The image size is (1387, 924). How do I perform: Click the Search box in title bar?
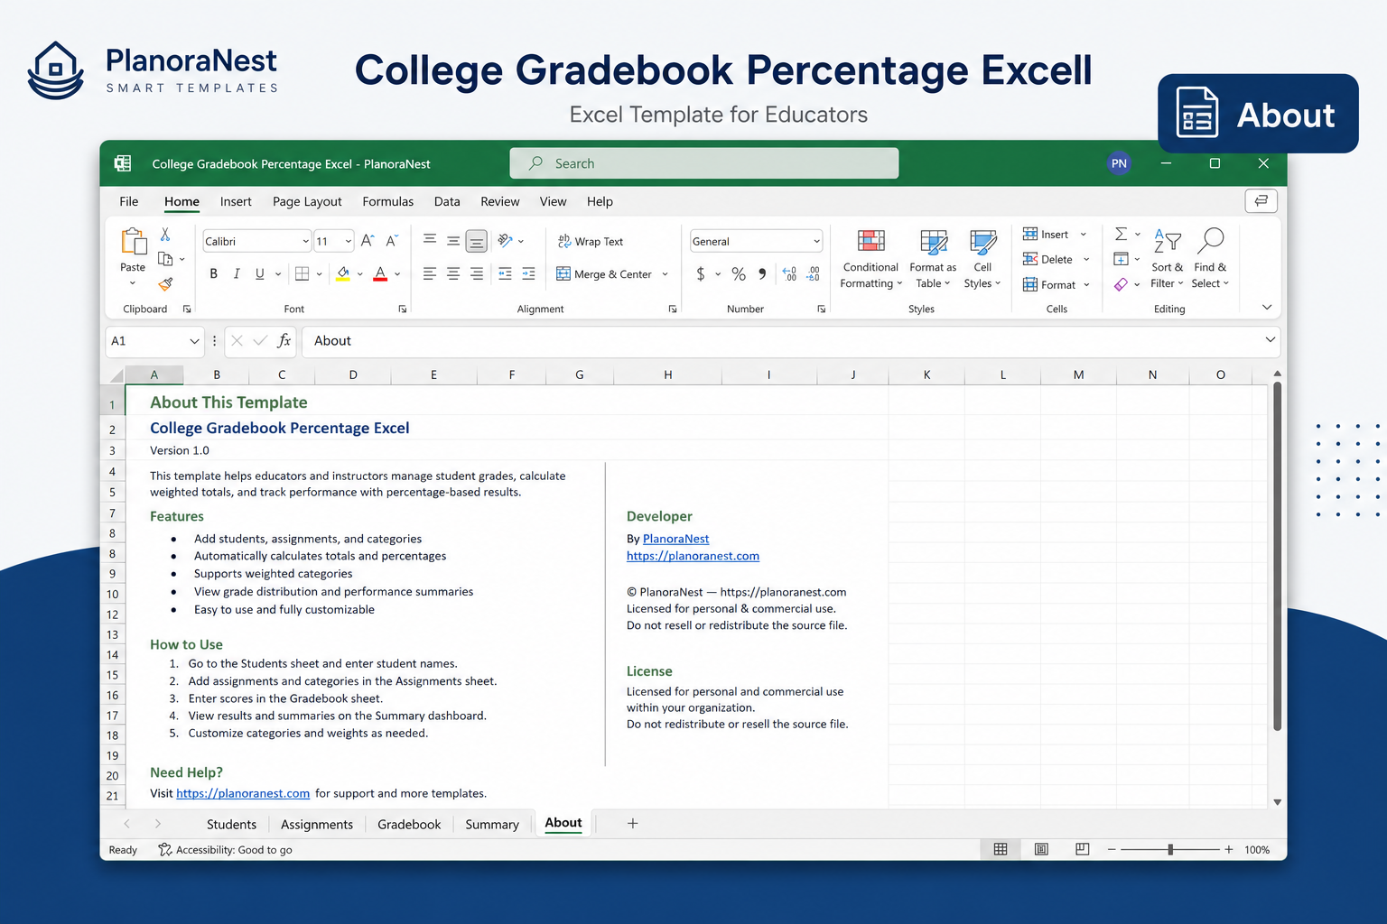click(704, 163)
